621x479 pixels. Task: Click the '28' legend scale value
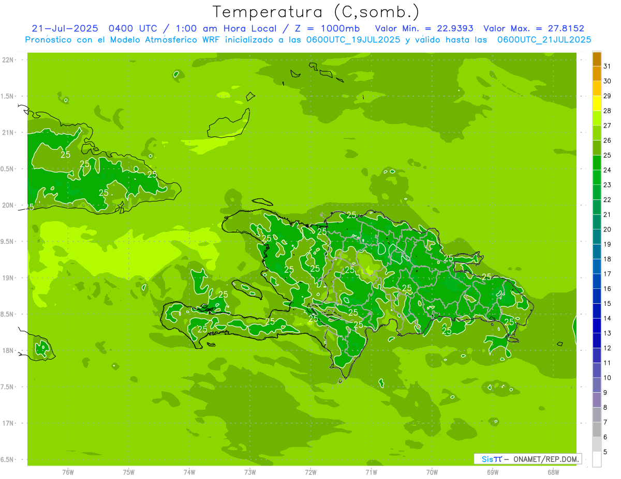[608, 111]
